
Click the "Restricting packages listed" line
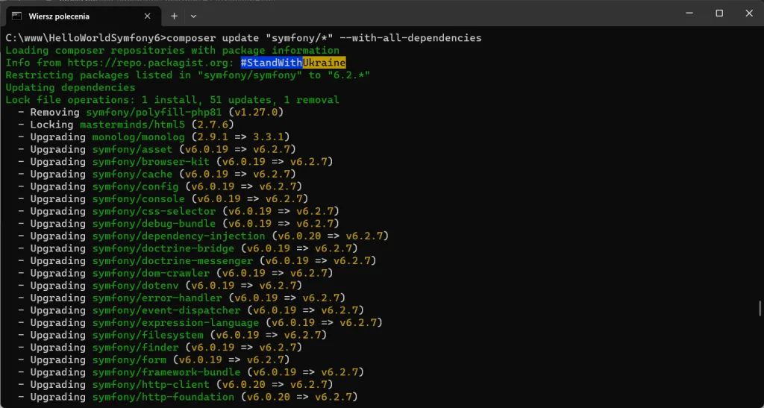(x=187, y=75)
